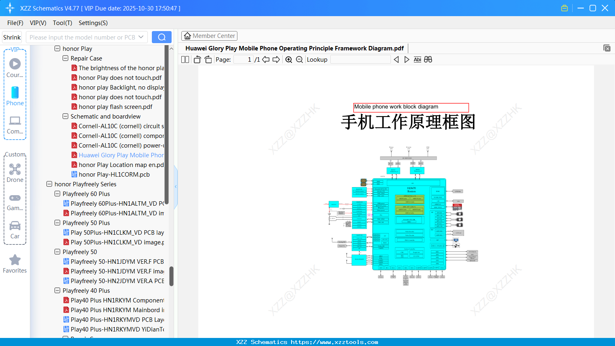Open the model number dropdown arrow
Image resolution: width=615 pixels, height=346 pixels.
coord(141,37)
